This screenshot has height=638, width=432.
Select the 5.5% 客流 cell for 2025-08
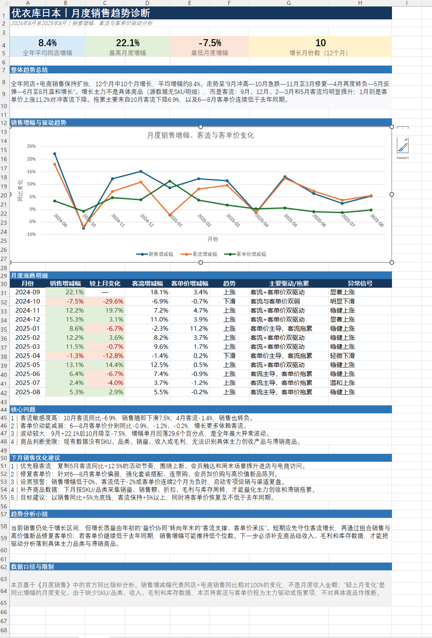click(147, 392)
